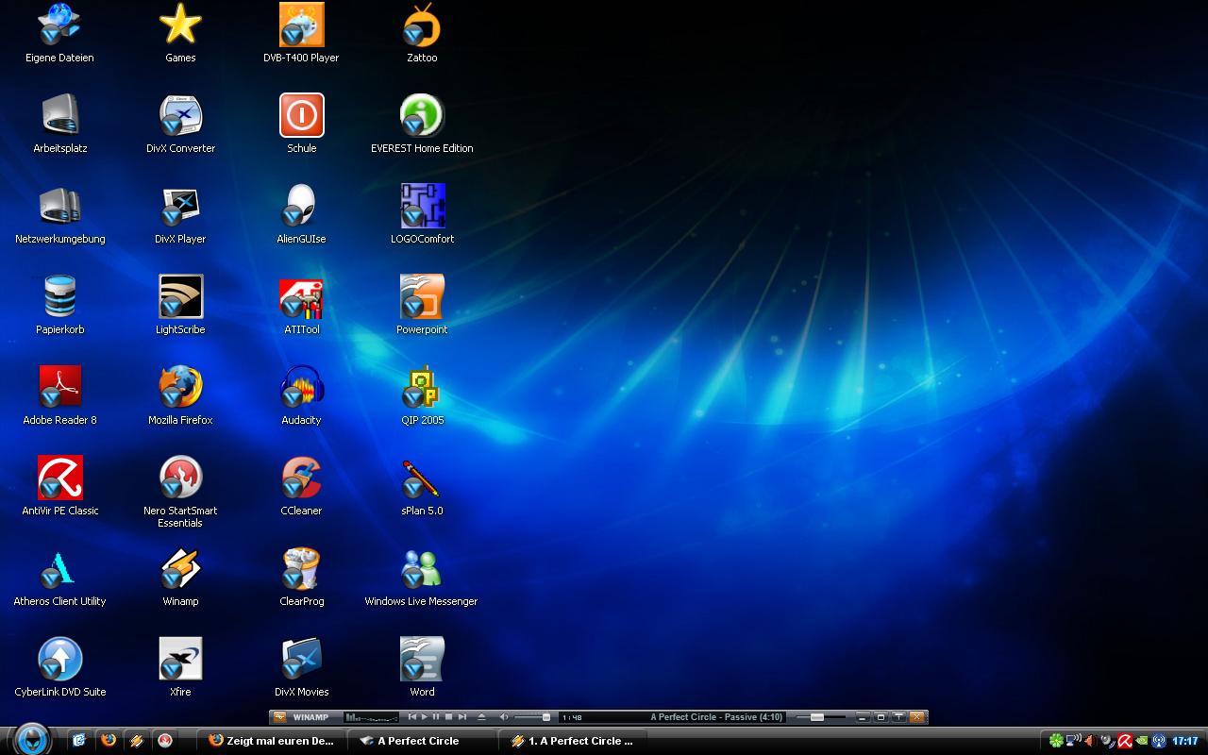Open the Alienware start button
Screen dimensions: 1208x755
pos(31,738)
